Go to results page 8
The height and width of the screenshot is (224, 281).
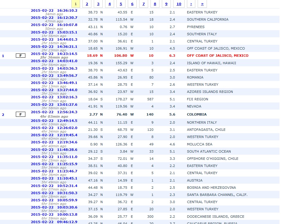pos(155,4)
